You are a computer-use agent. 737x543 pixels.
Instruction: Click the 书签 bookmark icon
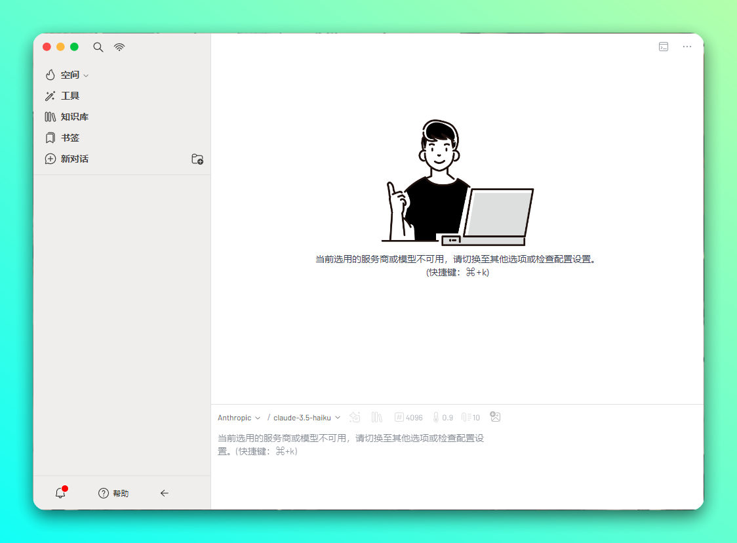click(50, 138)
